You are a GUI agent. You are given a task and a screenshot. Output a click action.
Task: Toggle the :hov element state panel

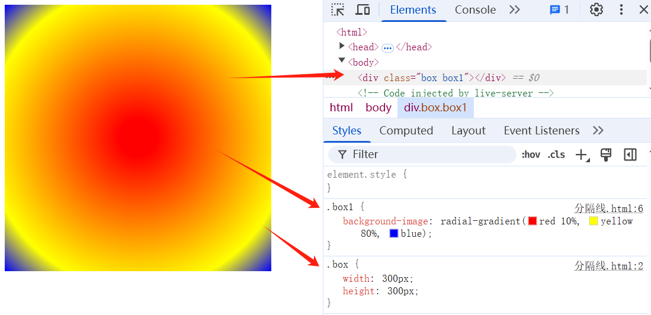click(531, 155)
